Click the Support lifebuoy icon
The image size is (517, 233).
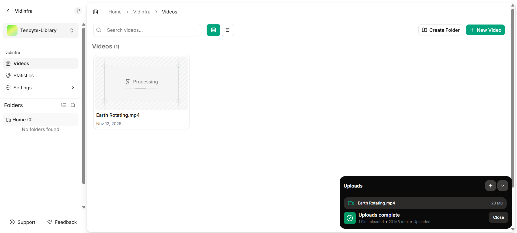(12, 222)
